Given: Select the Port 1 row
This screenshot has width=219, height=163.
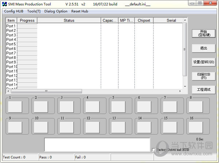Looking at the screenshot, I should [x=94, y=26].
